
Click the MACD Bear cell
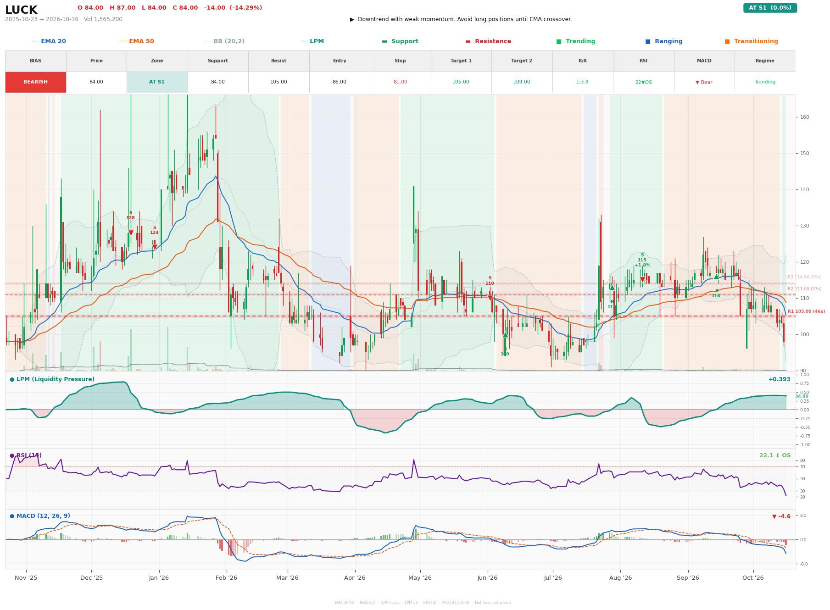point(704,82)
